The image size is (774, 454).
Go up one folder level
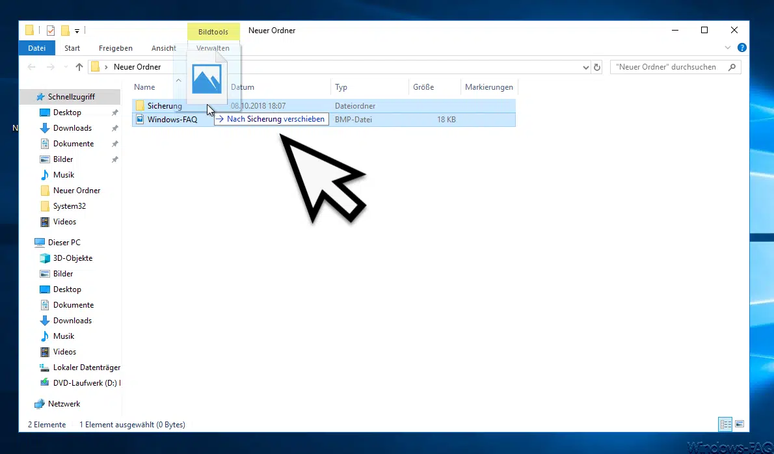pyautogui.click(x=79, y=66)
